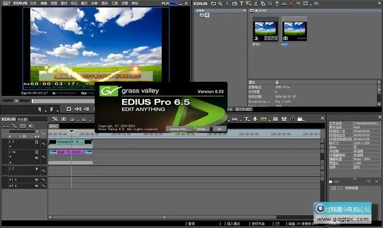383x228 pixels.
Task: Click the search magnifier icon in bin toolbar
Action: (x=220, y=4)
